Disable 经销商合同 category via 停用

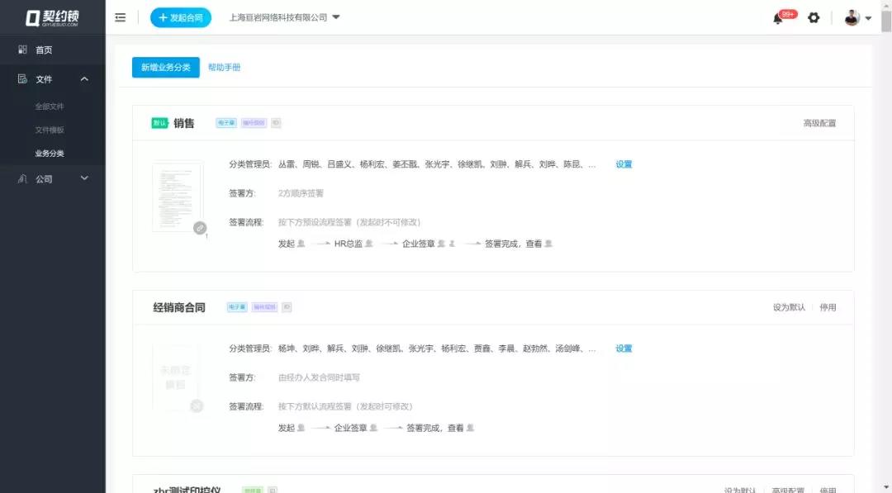828,307
